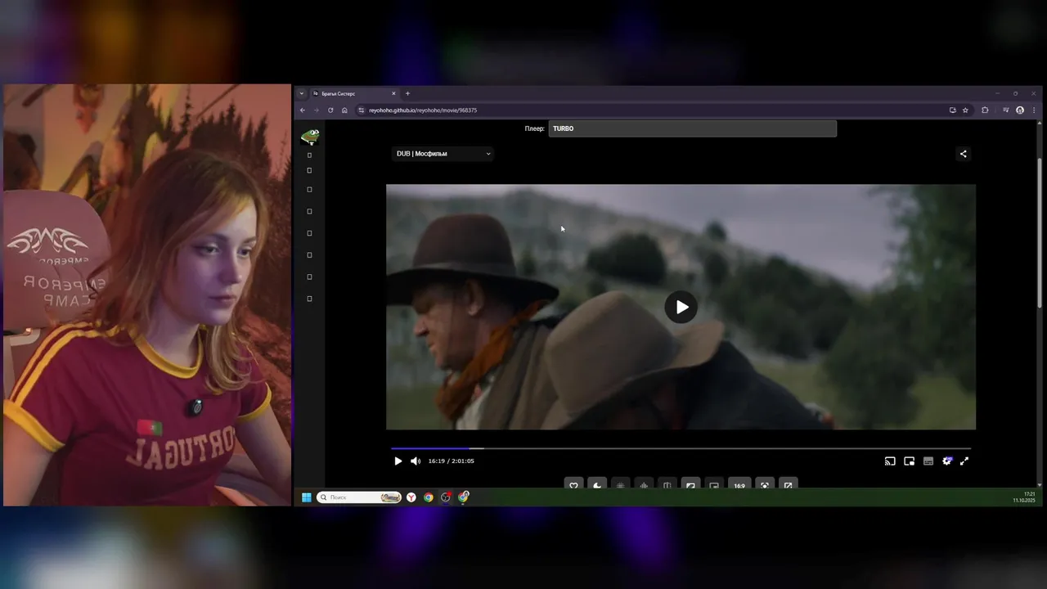Open the tab search dropdown arrow

(301, 93)
